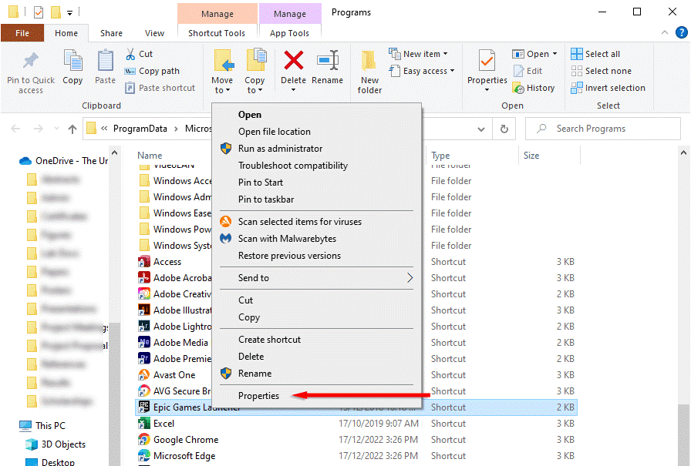691x466 pixels.
Task: Click Paste shortcut in ribbon
Action: click(x=160, y=88)
